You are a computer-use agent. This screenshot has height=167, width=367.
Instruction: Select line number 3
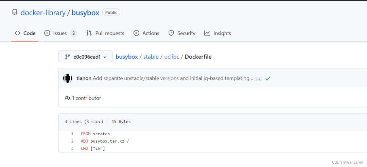click(72, 148)
